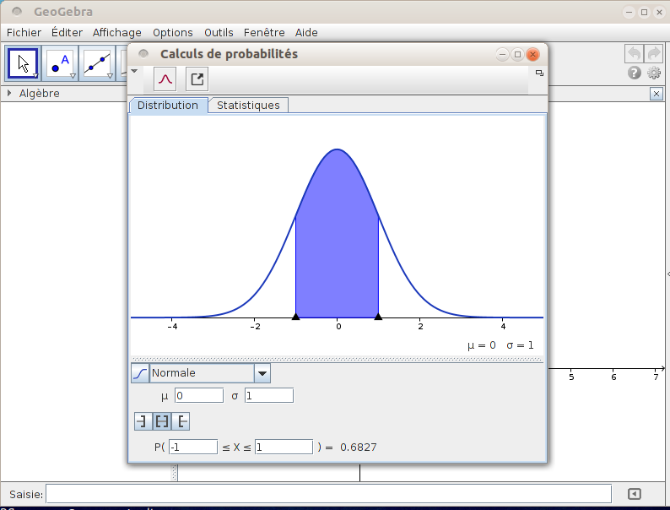Open the help question mark icon
Viewport: 670px width, 510px height.
click(635, 73)
